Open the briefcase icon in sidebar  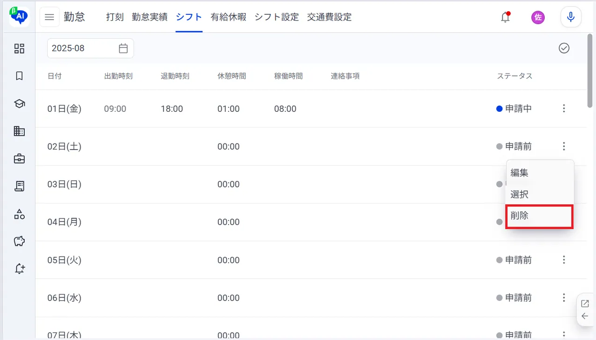point(19,159)
